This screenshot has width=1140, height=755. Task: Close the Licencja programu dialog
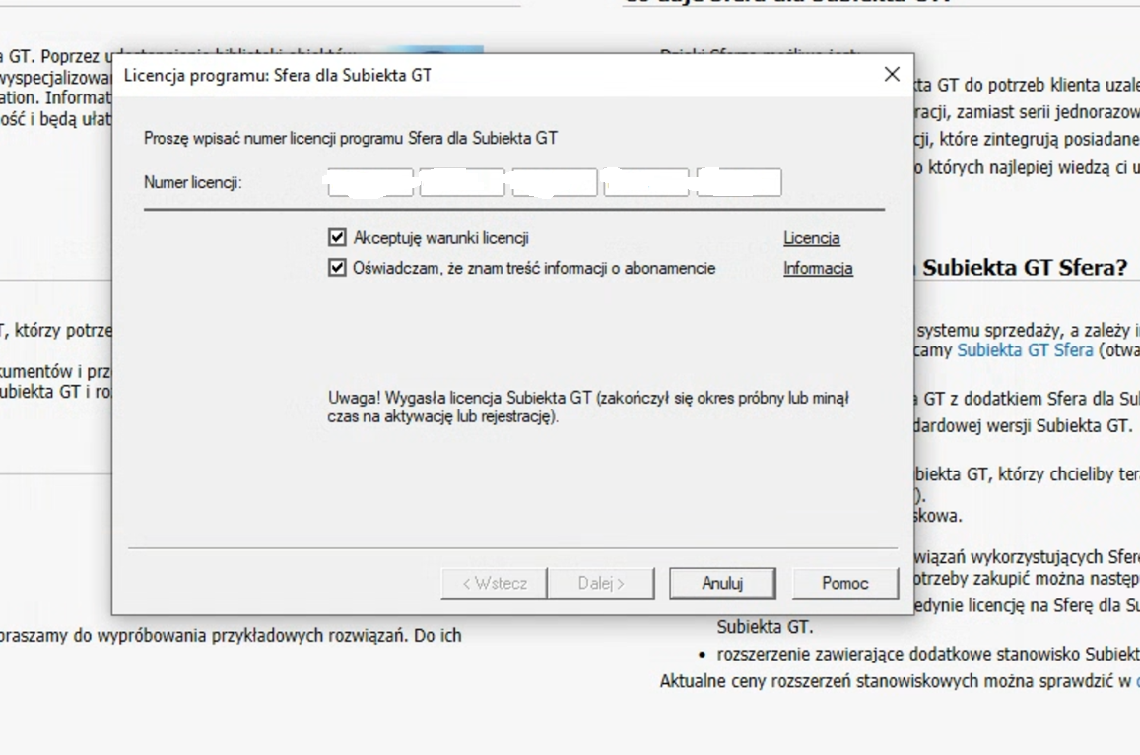(x=892, y=74)
